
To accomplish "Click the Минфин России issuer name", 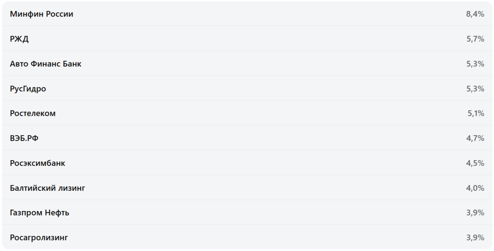I will click(x=41, y=14).
